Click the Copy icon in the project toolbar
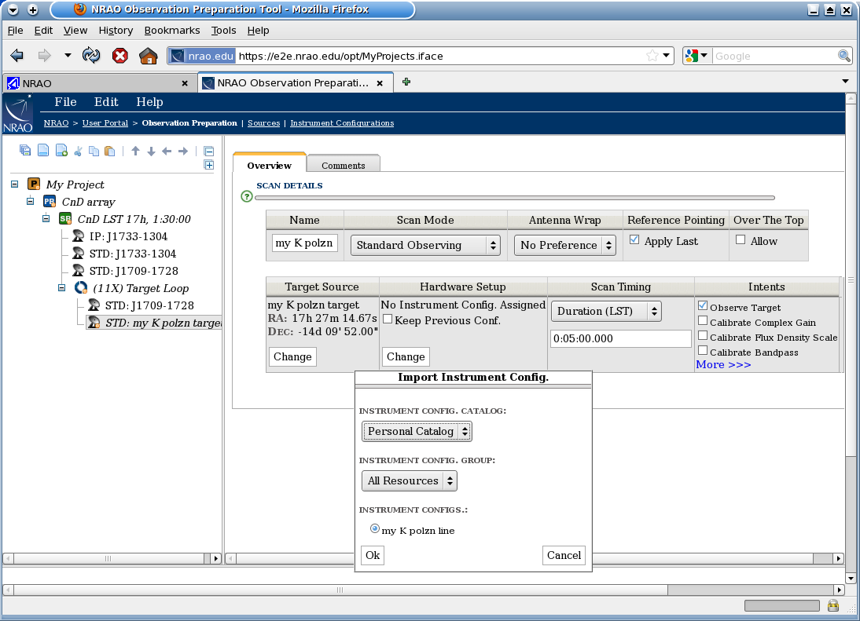 click(x=94, y=150)
